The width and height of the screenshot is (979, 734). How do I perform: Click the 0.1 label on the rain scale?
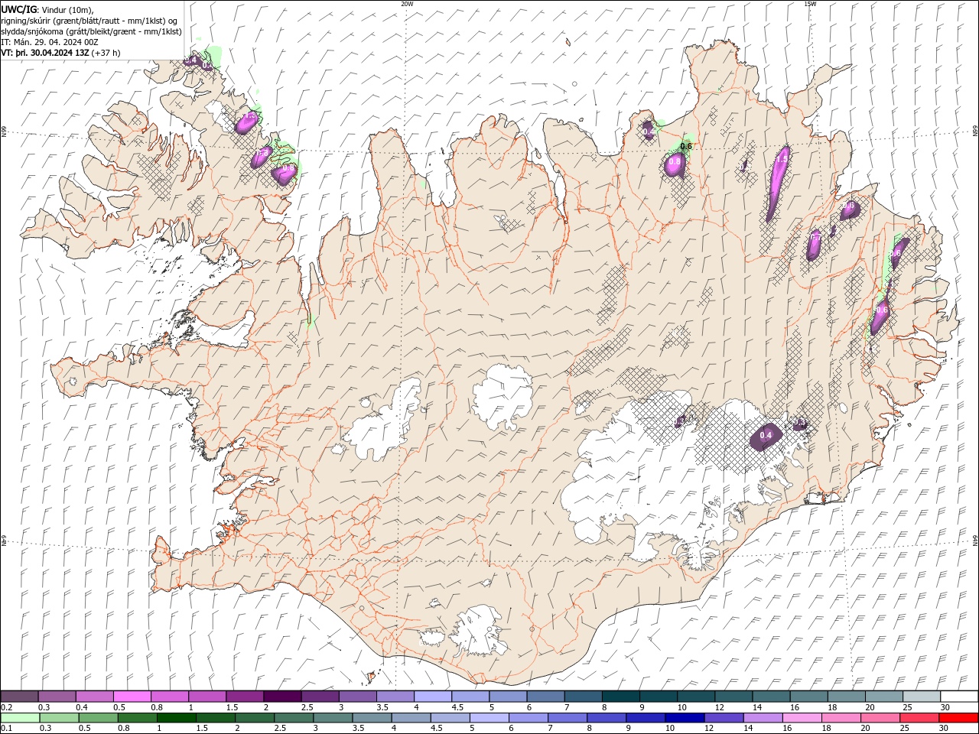click(x=6, y=728)
